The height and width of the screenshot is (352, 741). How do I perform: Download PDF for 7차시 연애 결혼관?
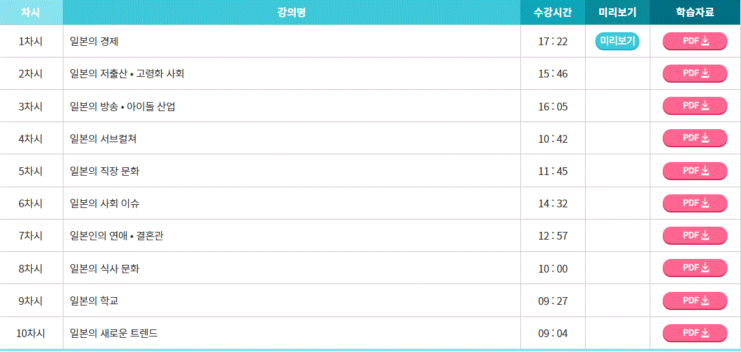694,236
